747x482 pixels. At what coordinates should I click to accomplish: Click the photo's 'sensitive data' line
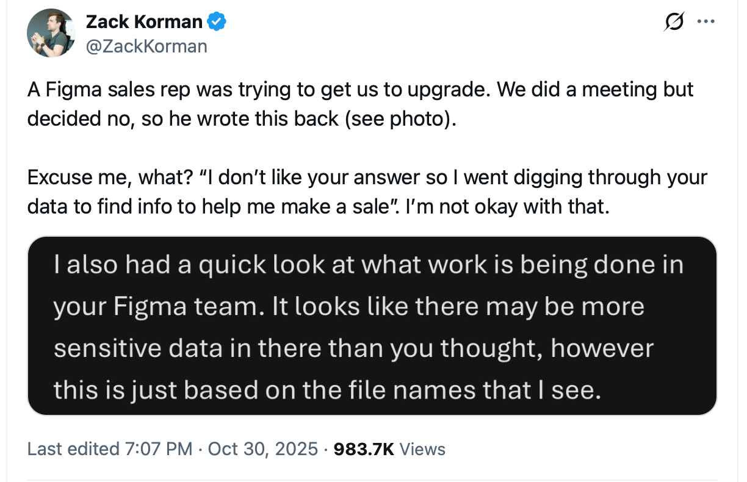pos(354,348)
